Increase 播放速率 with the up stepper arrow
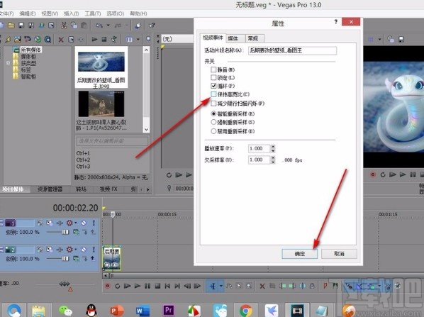Image resolution: width=424 pixels, height=317 pixels. click(273, 147)
